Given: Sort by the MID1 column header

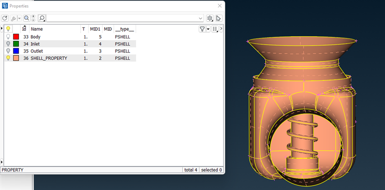Looking at the screenshot, I should pyautogui.click(x=95, y=29).
